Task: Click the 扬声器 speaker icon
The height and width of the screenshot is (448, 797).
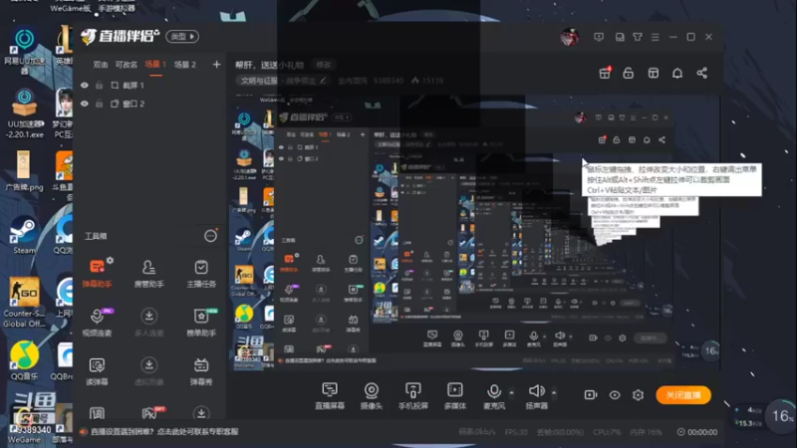Action: point(536,390)
